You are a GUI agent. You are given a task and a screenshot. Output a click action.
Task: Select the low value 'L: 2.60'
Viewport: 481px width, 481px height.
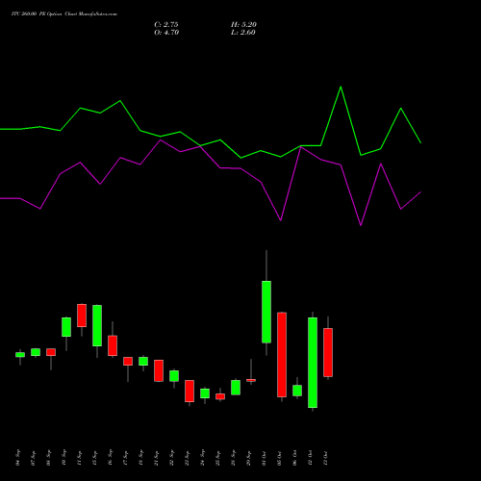click(x=243, y=33)
